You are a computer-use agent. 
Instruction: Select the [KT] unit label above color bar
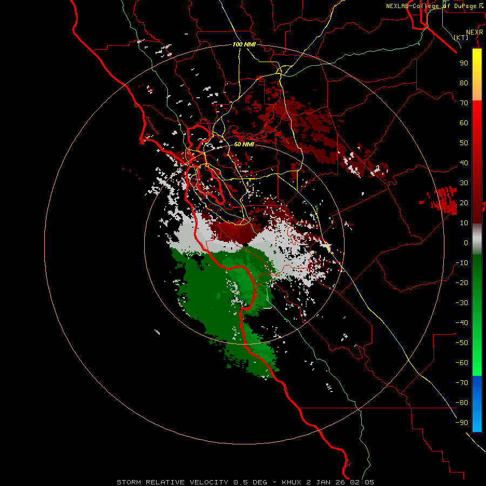(x=461, y=37)
